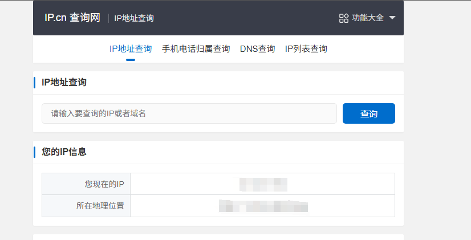Click the 功能大全 grid icon

click(344, 18)
